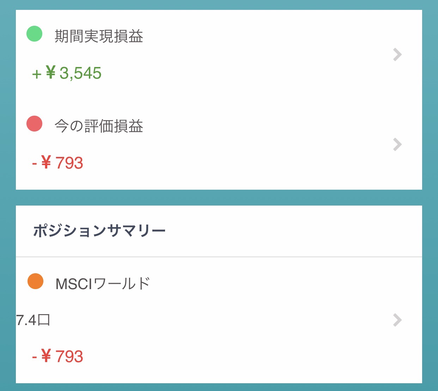This screenshot has height=391, width=438.
Task: Select the 期間実現損益 label
Action: [99, 36]
